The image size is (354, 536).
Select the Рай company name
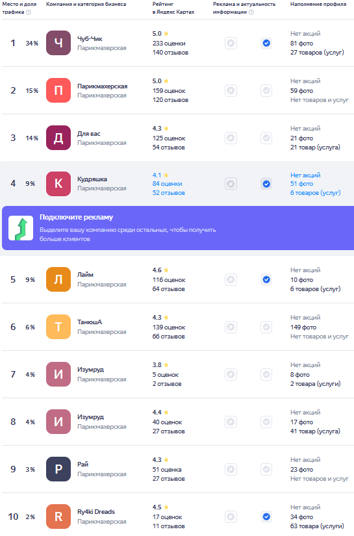click(x=82, y=465)
